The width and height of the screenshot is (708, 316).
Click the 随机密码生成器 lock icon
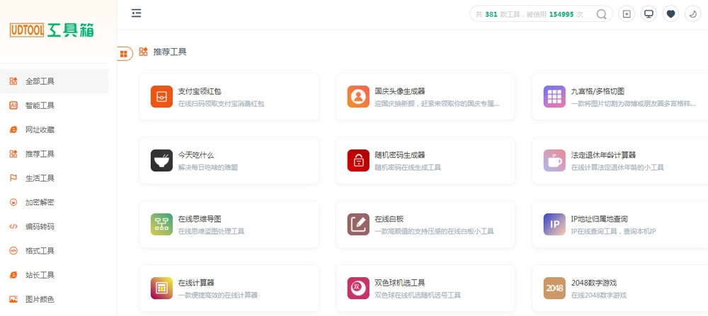point(358,160)
